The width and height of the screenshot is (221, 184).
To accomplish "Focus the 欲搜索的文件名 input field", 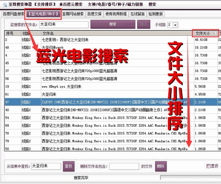I will click(x=64, y=25).
